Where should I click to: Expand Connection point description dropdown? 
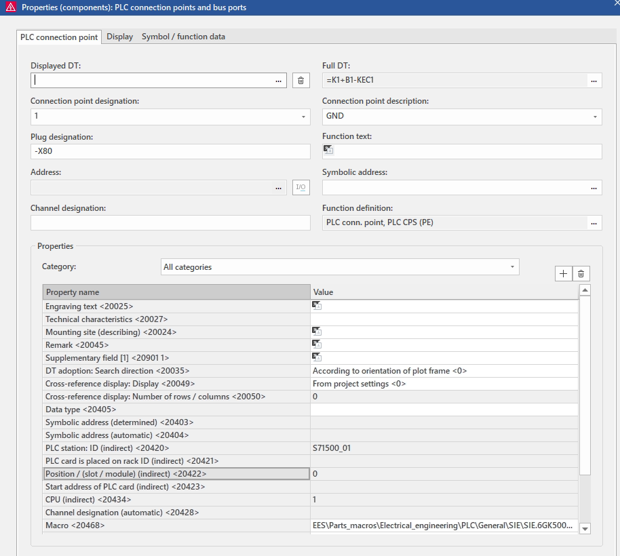tap(595, 117)
